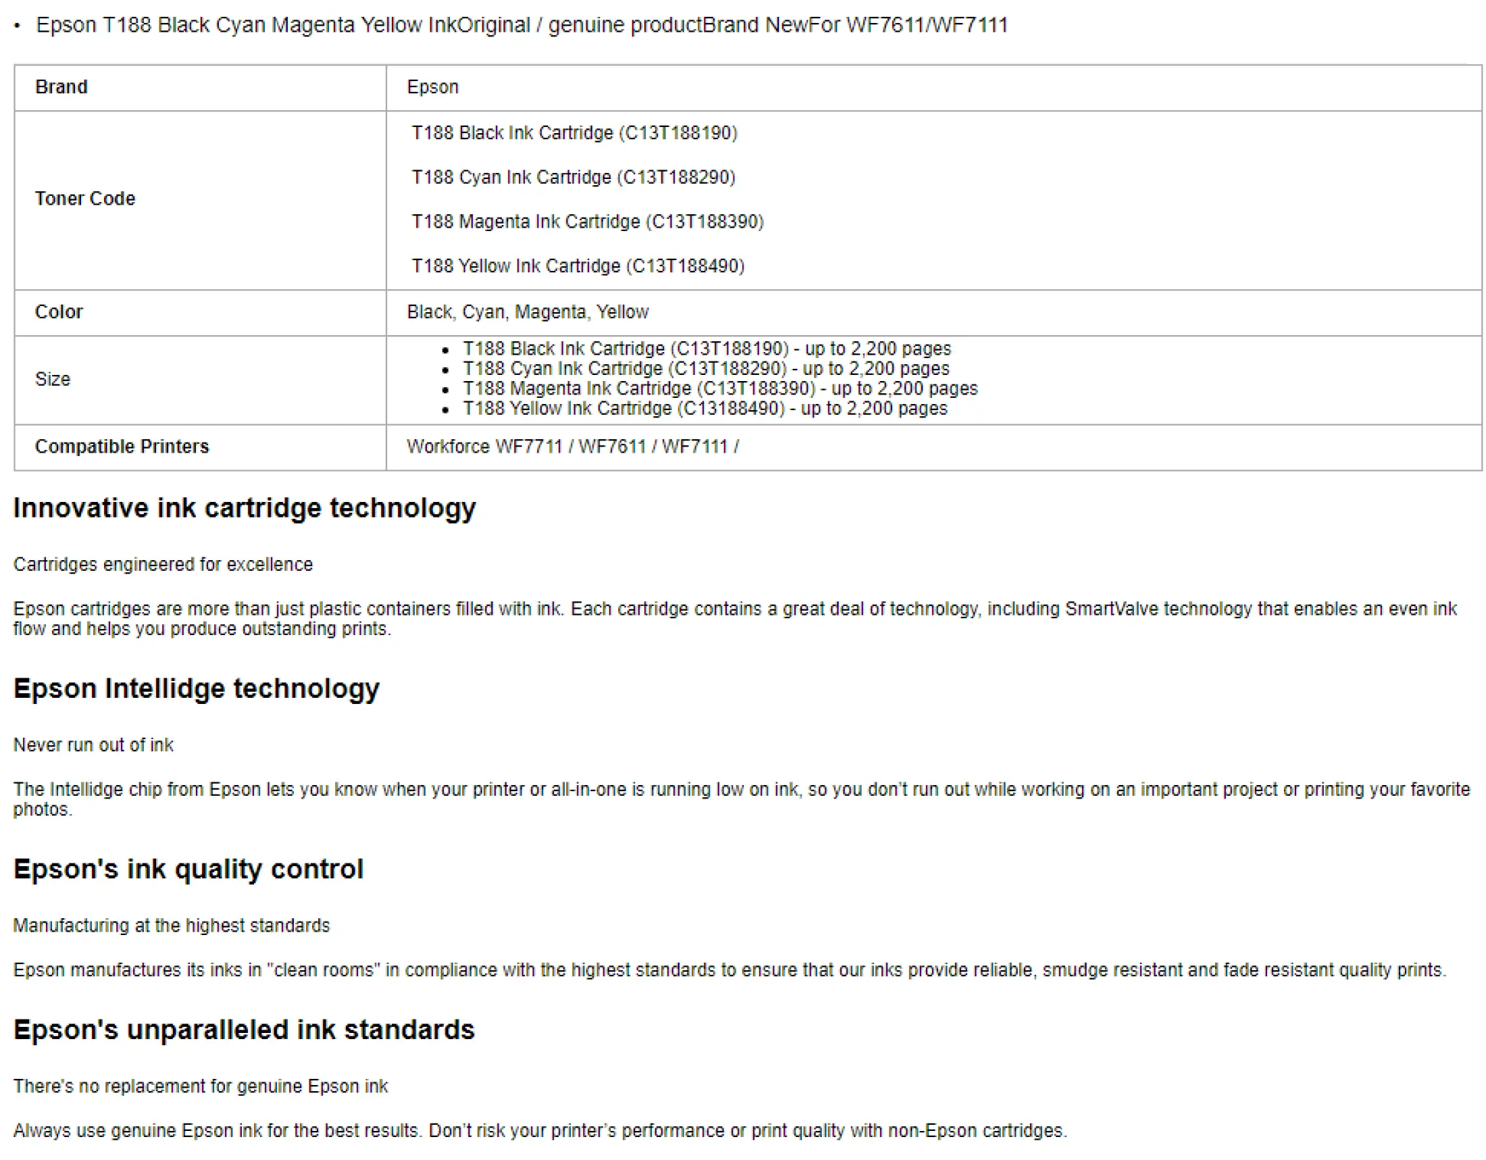Click the Brand table header cell
The image size is (1486, 1160).
coord(61,87)
